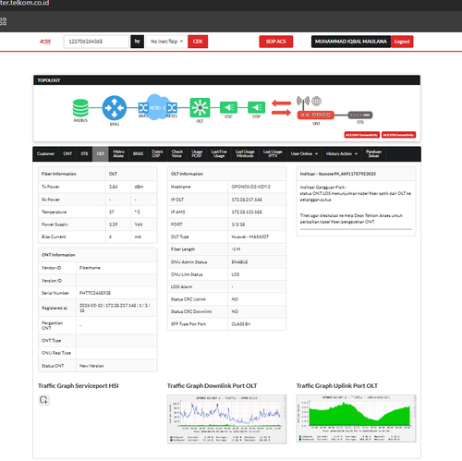The height and width of the screenshot is (461, 462).
Task: Click the ODP icon in topology
Action: coord(256,107)
